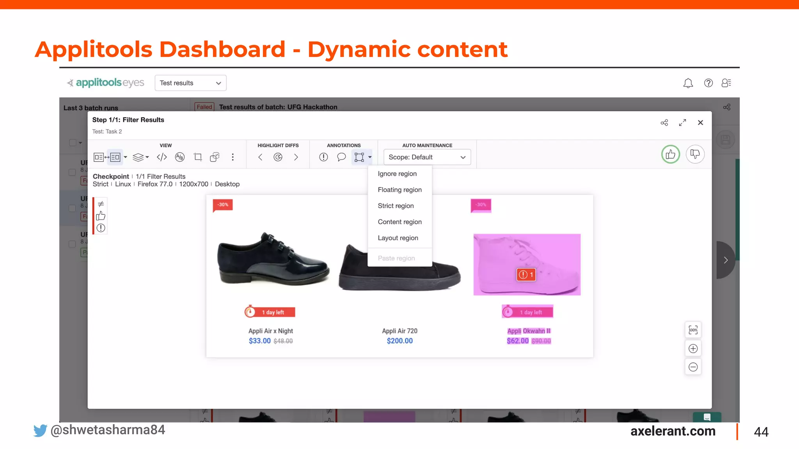Expand the select-all checkbox arrow in batch list
Viewport: 799px width, 449px height.
80,143
